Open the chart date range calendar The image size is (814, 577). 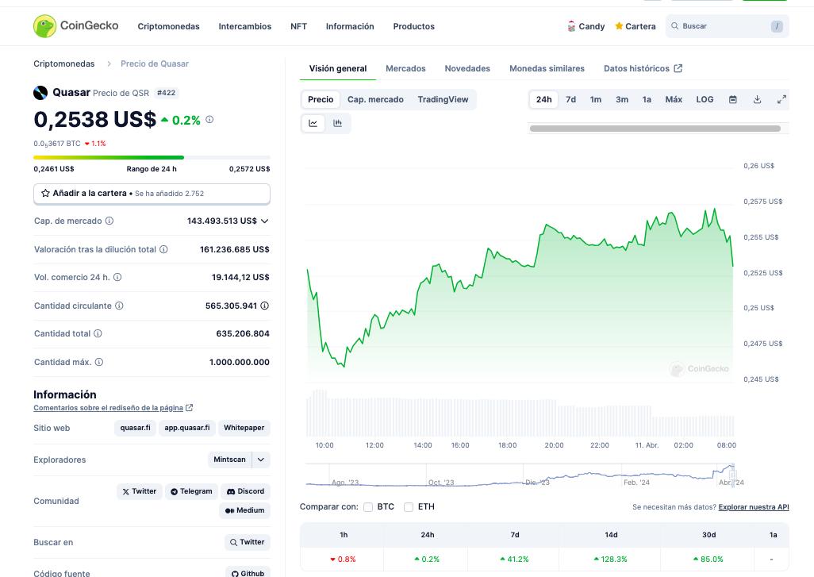pos(733,99)
